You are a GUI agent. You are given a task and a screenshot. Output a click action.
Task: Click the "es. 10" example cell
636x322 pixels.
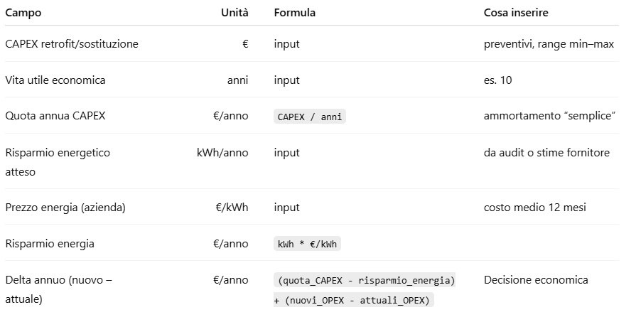(497, 80)
